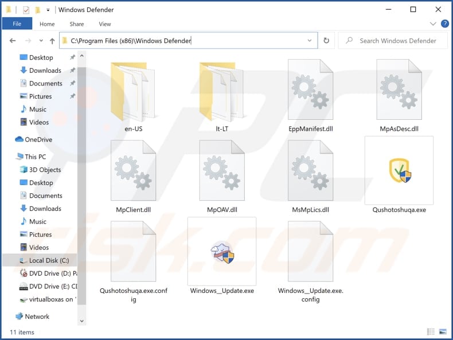Open Downloads under This PC
The image size is (453, 340).
click(45, 209)
